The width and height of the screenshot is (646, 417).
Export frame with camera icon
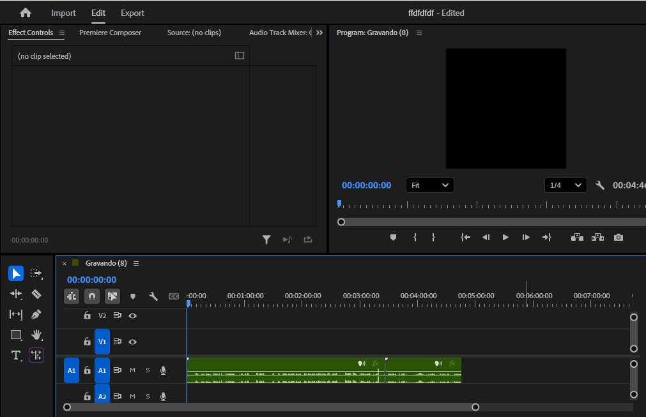tap(619, 238)
